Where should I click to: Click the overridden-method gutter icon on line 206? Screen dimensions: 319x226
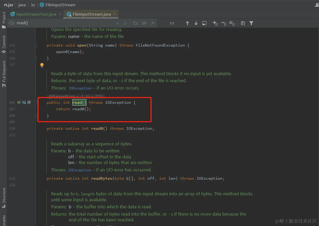24,102
